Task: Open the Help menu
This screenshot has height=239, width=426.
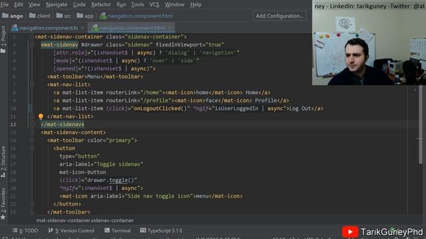Action: coord(196,5)
